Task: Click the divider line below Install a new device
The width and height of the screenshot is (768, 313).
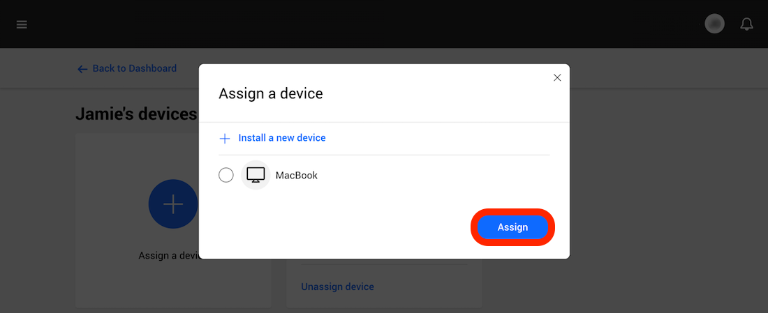Action: click(x=384, y=155)
